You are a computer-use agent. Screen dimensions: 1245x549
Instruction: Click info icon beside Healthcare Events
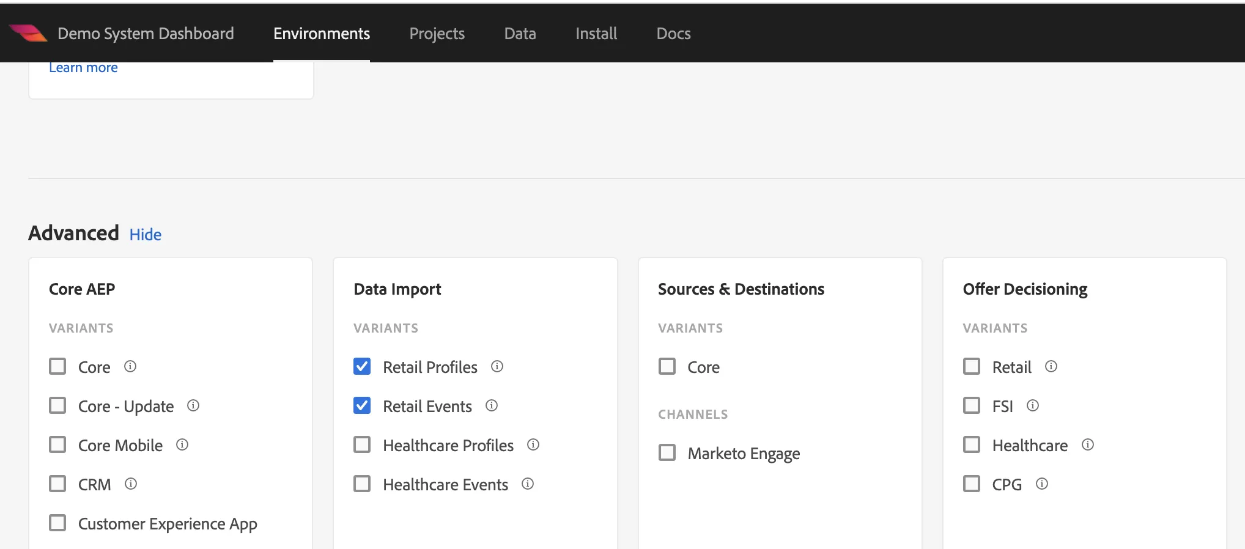(x=528, y=484)
